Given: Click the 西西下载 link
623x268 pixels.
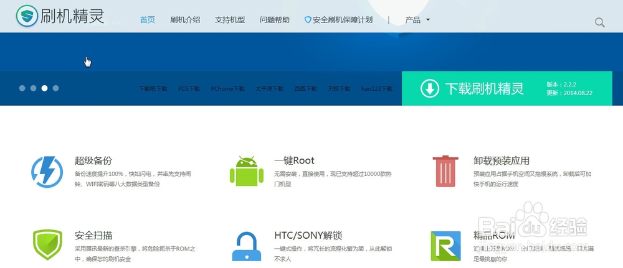Looking at the screenshot, I should [305, 89].
